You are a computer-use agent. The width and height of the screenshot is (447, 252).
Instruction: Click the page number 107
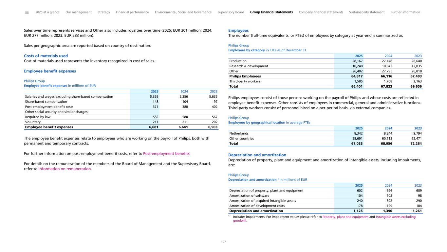point(223,242)
